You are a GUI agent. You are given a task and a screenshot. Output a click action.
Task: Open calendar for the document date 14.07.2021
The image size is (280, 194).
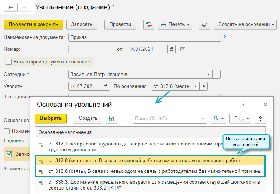point(172,49)
